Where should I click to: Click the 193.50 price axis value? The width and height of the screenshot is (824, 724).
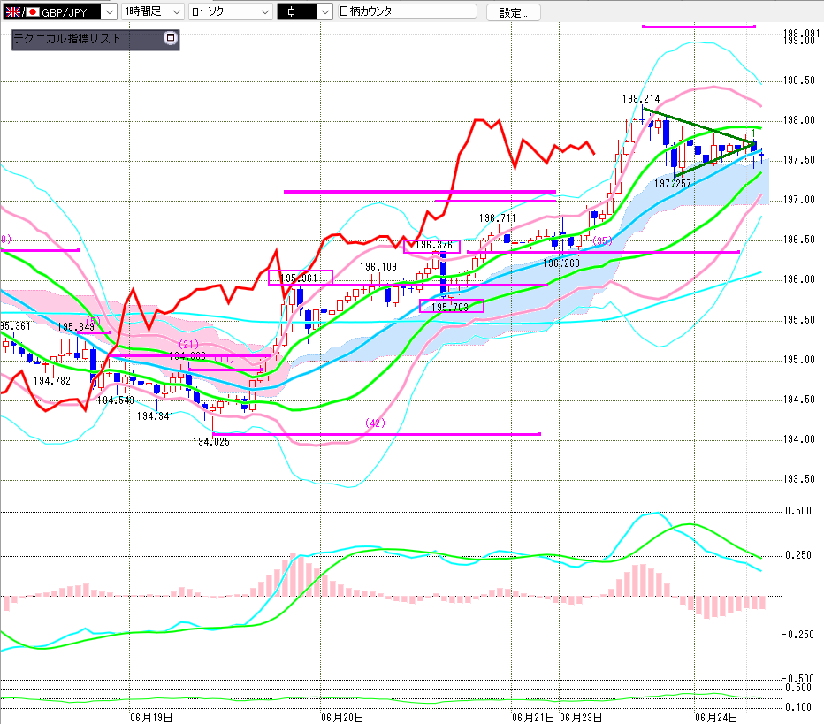pos(798,479)
